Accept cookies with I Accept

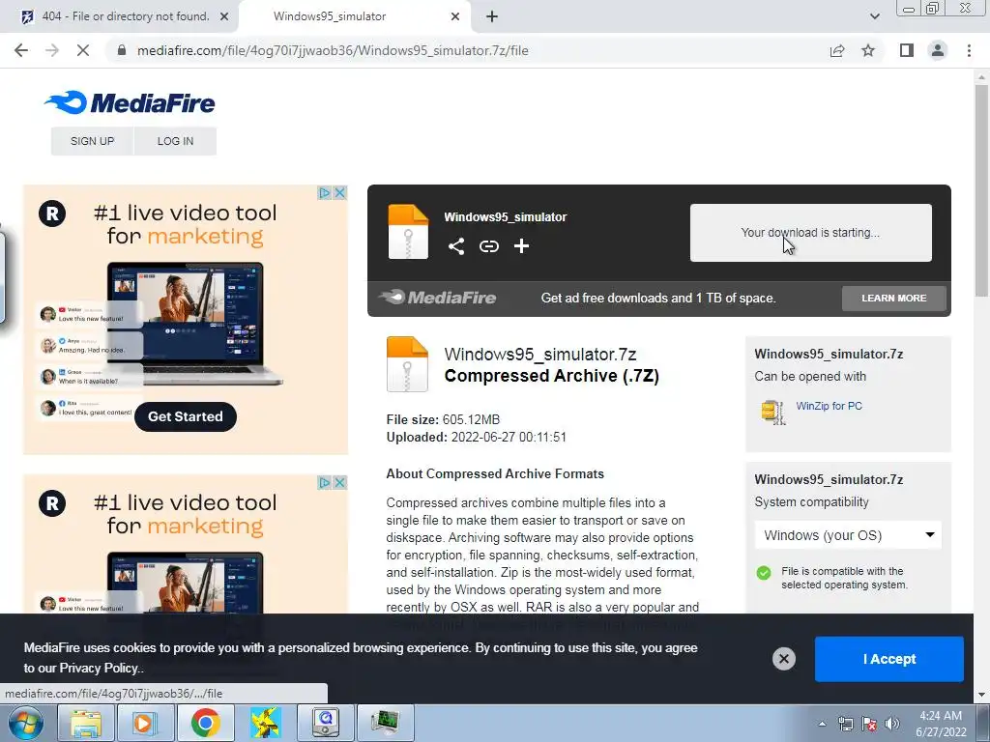[x=889, y=659]
